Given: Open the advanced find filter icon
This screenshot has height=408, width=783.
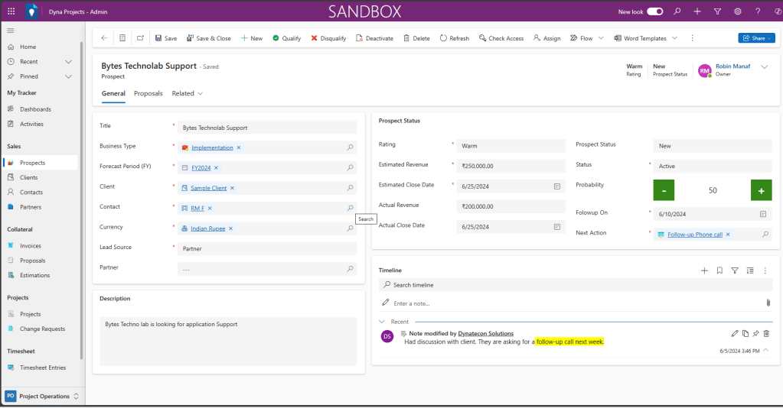Looking at the screenshot, I should tap(717, 11).
